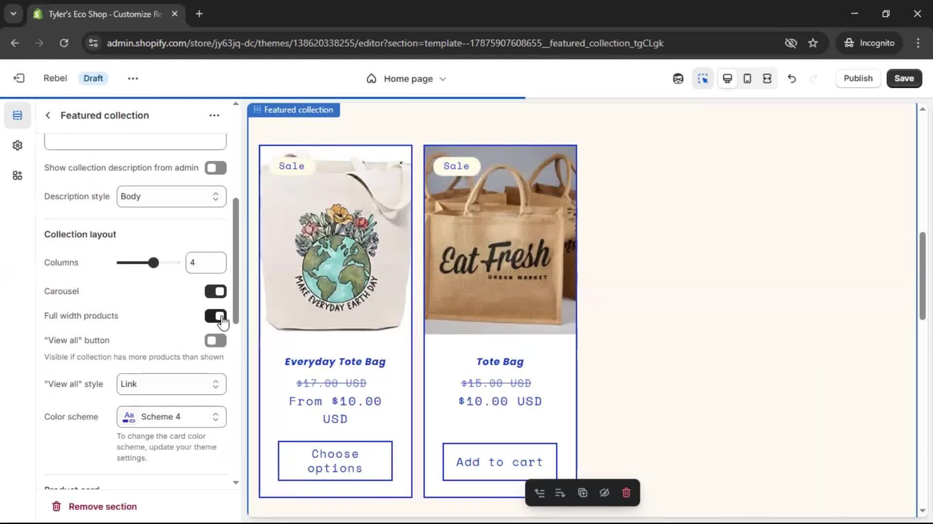
Task: Open the Theme settings gear icon
Action: (x=17, y=146)
